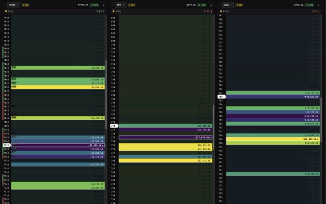Click the green up arrow in SPXW panel
This screenshot has height=204, width=326.
coord(104,11)
